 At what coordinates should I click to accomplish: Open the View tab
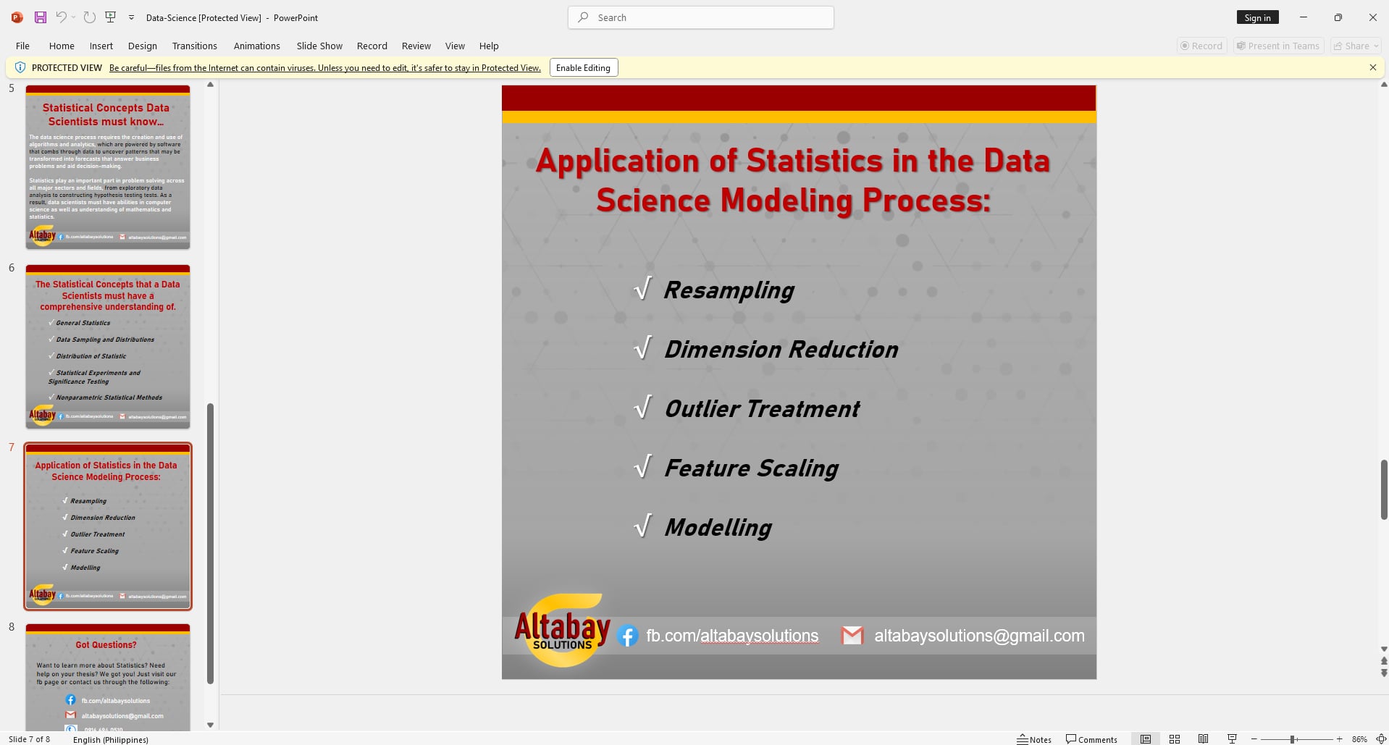coord(455,46)
